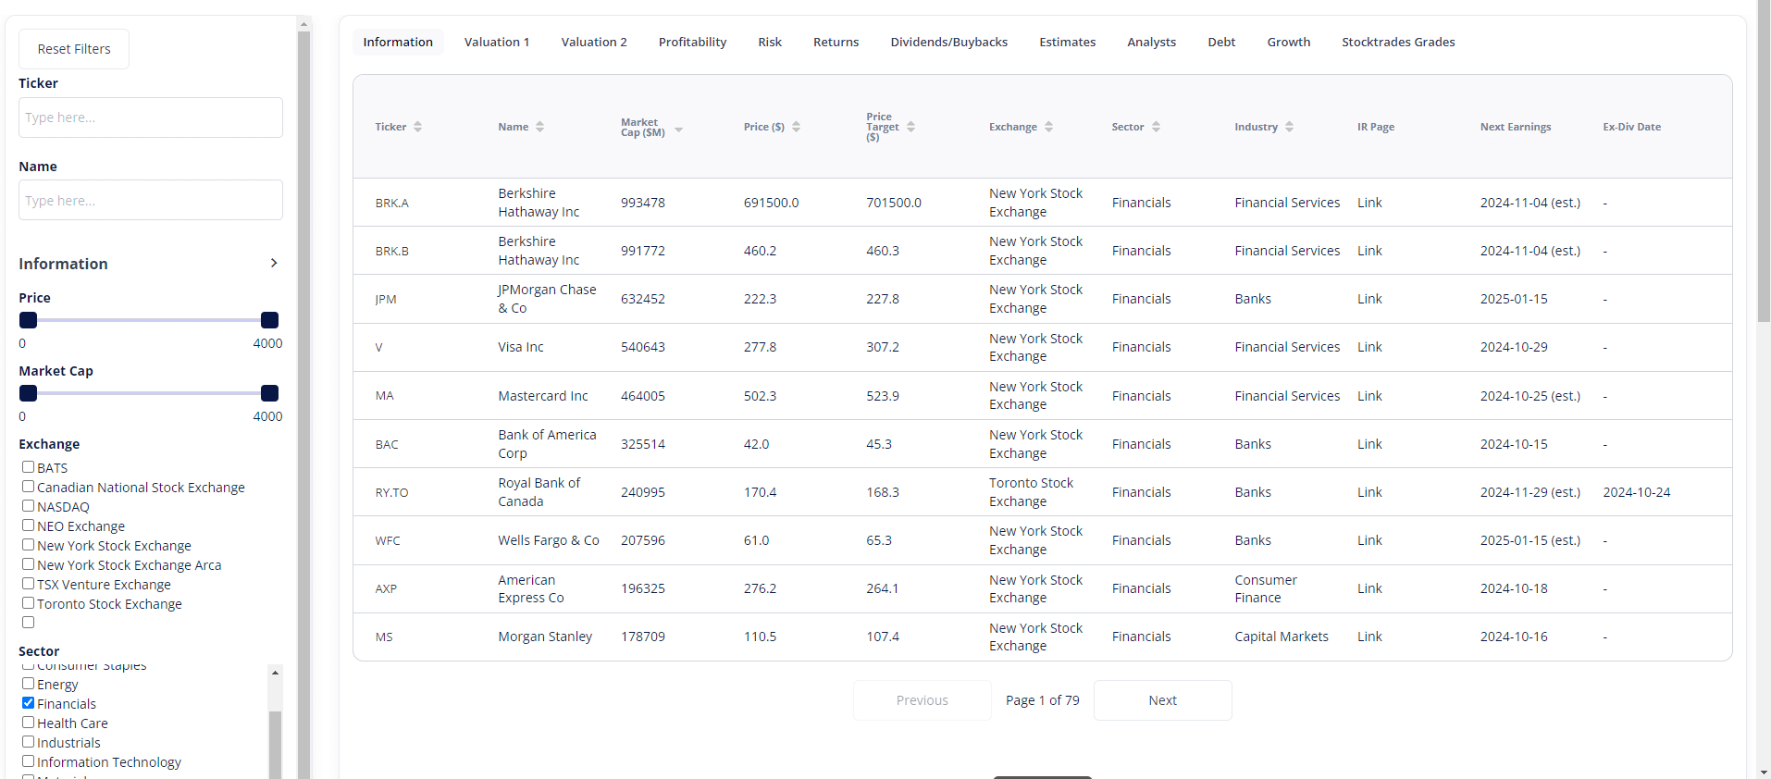The image size is (1771, 779).
Task: Expand the Information filter section chevron
Action: [273, 264]
